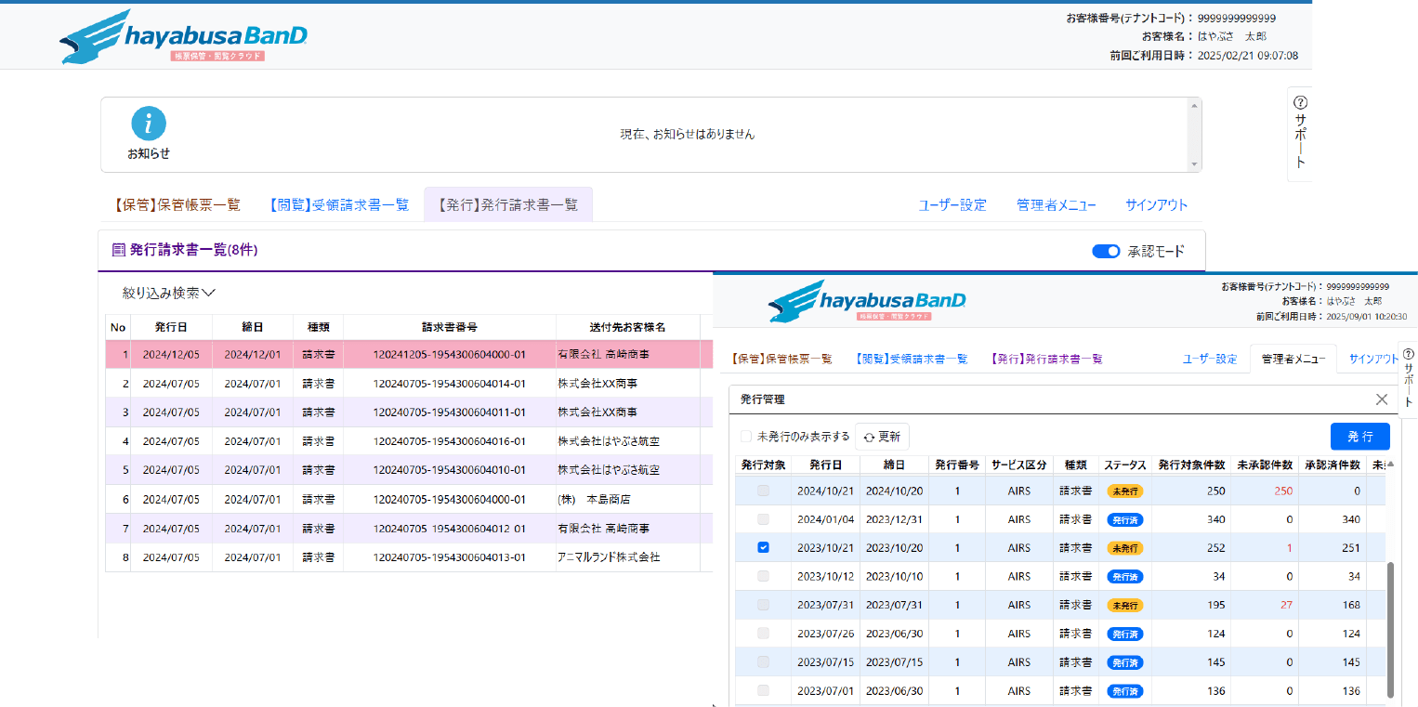Click the notice box scroll up arrow

coord(1194,107)
